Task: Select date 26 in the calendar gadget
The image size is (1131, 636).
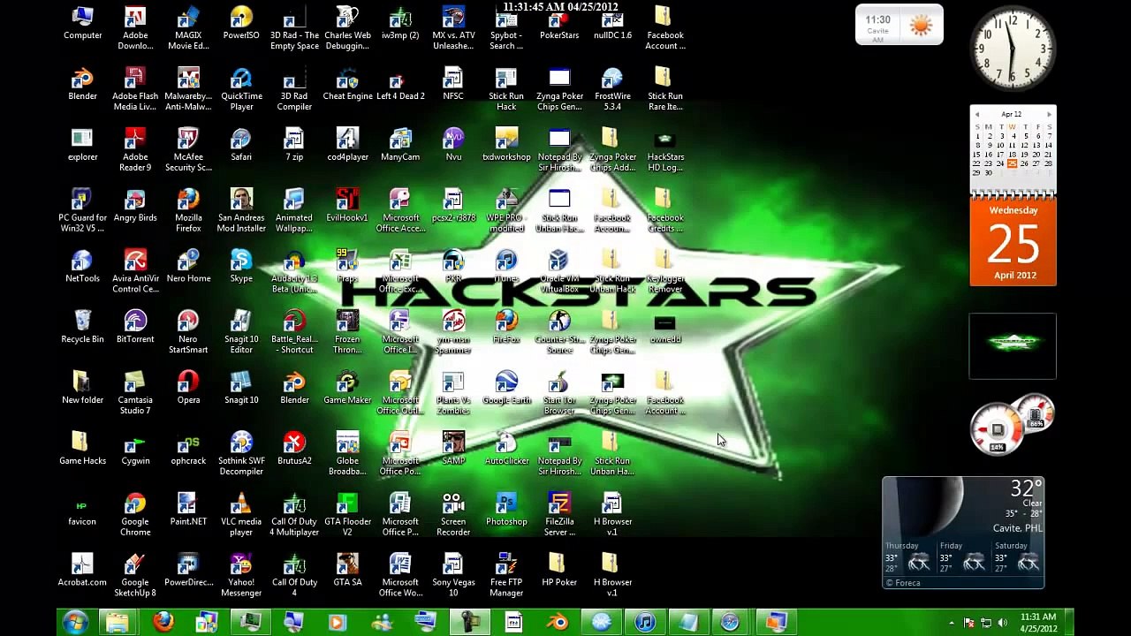Action: (x=1025, y=163)
